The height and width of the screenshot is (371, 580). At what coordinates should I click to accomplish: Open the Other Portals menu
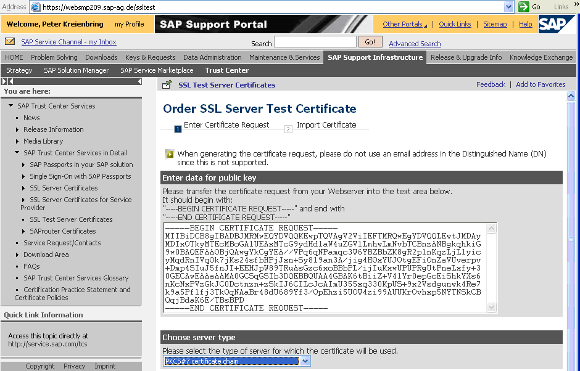[x=404, y=24]
